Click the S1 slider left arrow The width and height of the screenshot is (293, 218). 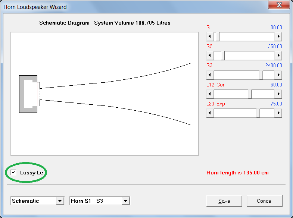pyautogui.click(x=210, y=37)
